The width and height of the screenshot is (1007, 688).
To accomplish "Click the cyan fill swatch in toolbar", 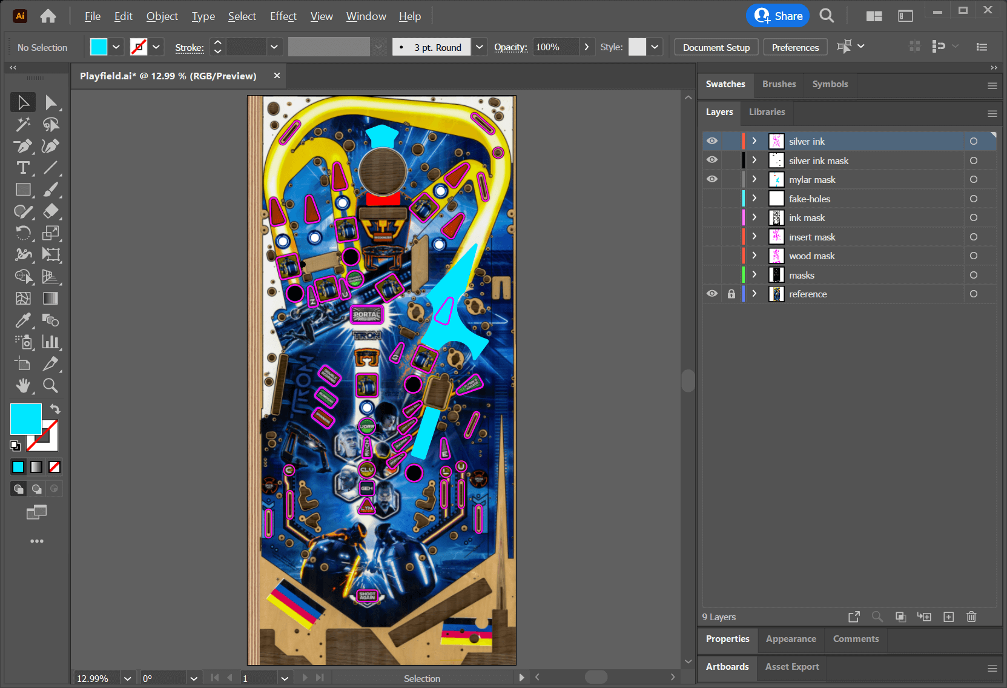I will tap(26, 419).
